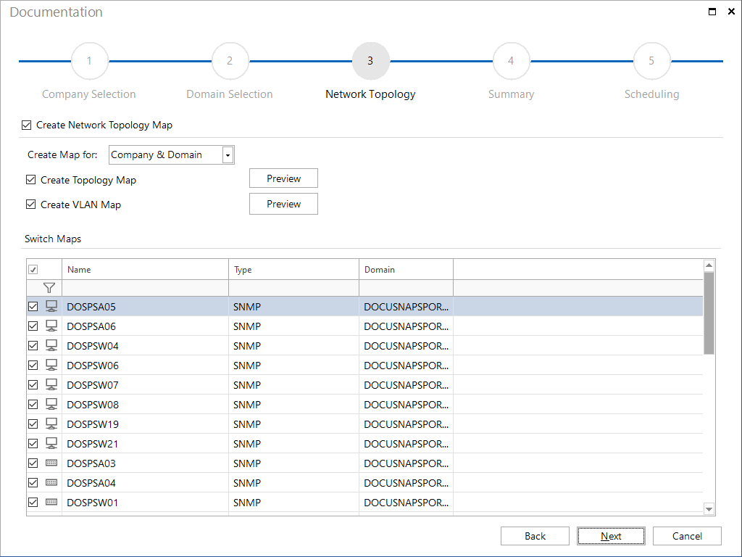The image size is (742, 557).
Task: Uncheck the DOSPSW04 row checkbox
Action: point(33,346)
